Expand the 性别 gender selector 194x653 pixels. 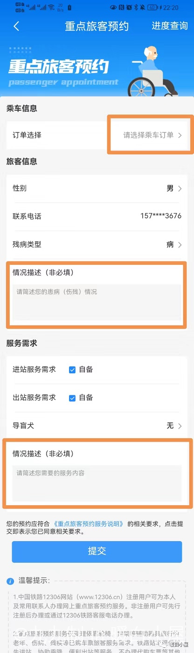coord(97,189)
